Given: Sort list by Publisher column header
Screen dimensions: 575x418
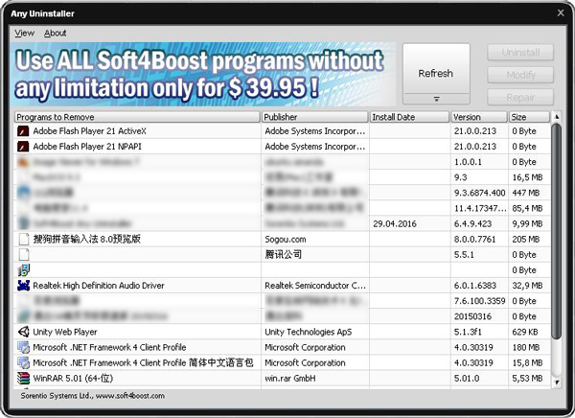Looking at the screenshot, I should coord(315,117).
